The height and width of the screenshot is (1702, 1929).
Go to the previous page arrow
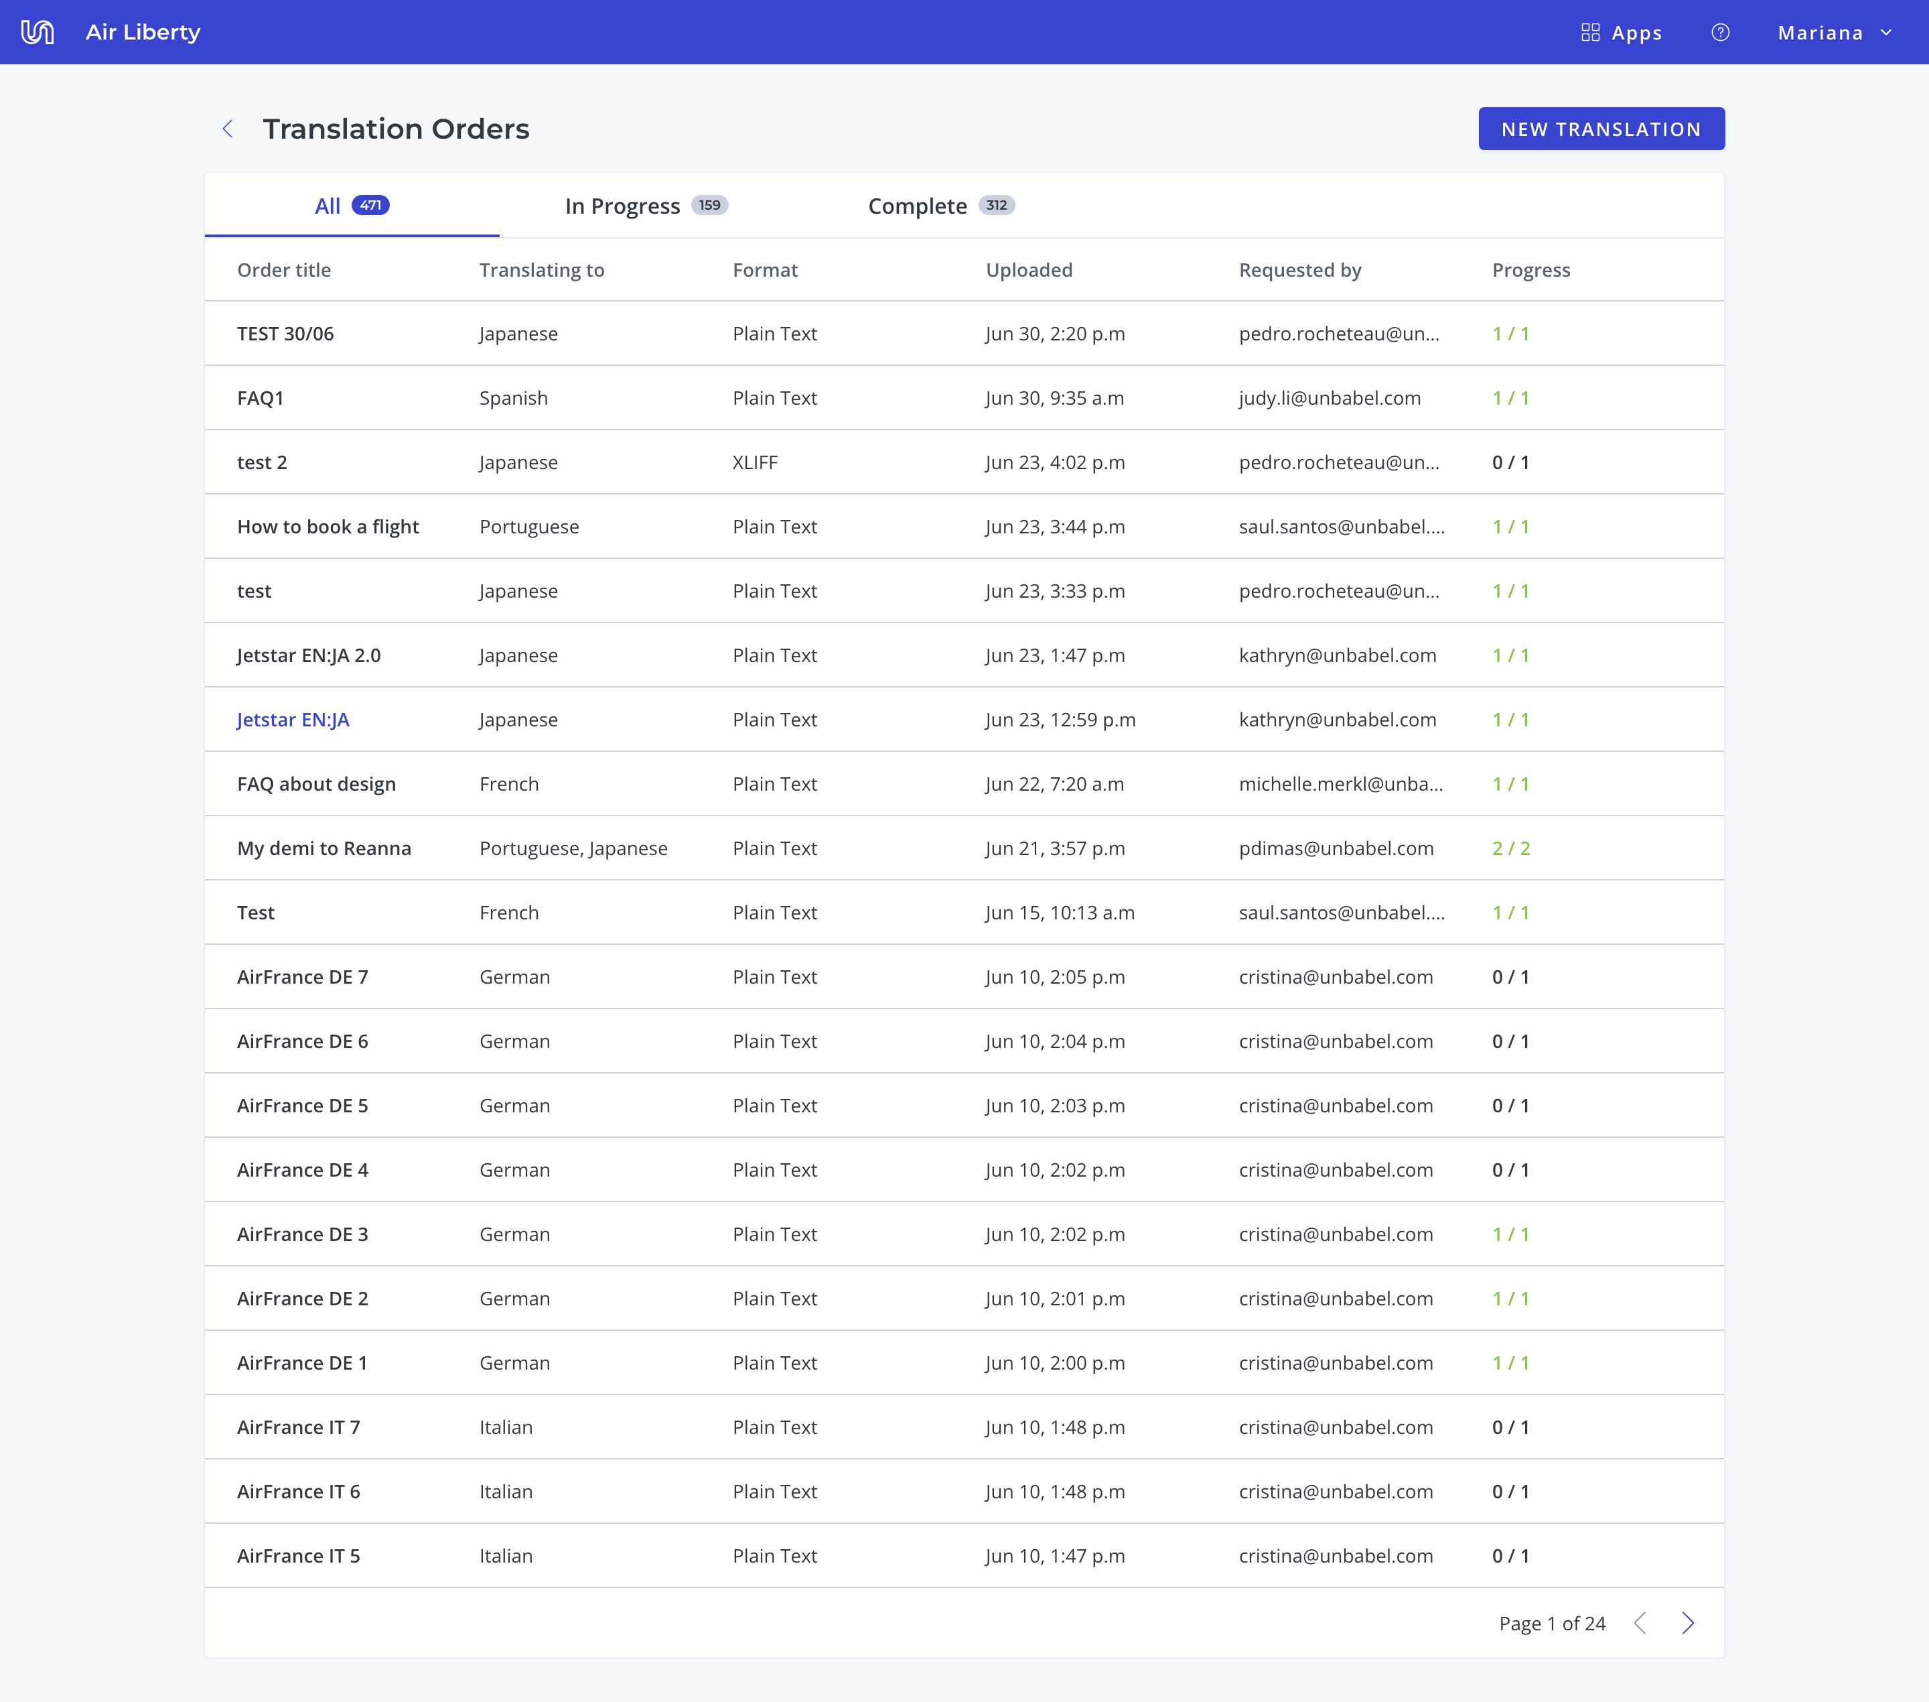(x=1640, y=1623)
